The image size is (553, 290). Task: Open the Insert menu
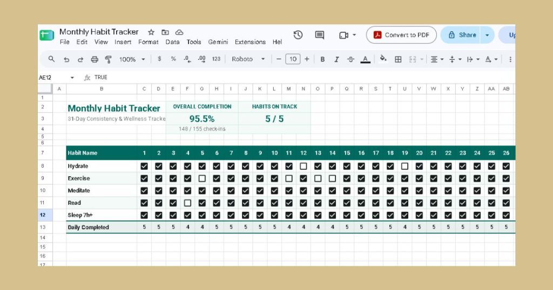click(x=123, y=42)
